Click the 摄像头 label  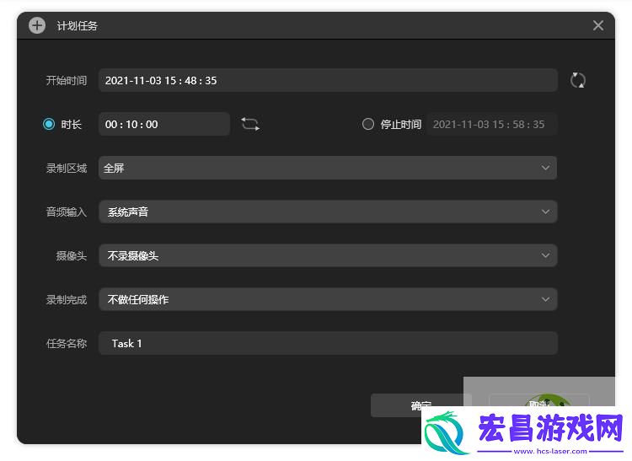pyautogui.click(x=72, y=255)
